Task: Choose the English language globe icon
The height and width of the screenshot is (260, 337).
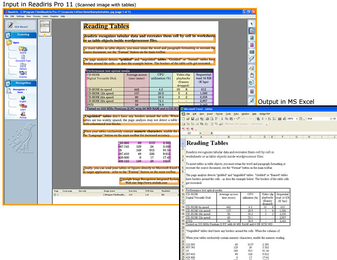Action: (23, 99)
